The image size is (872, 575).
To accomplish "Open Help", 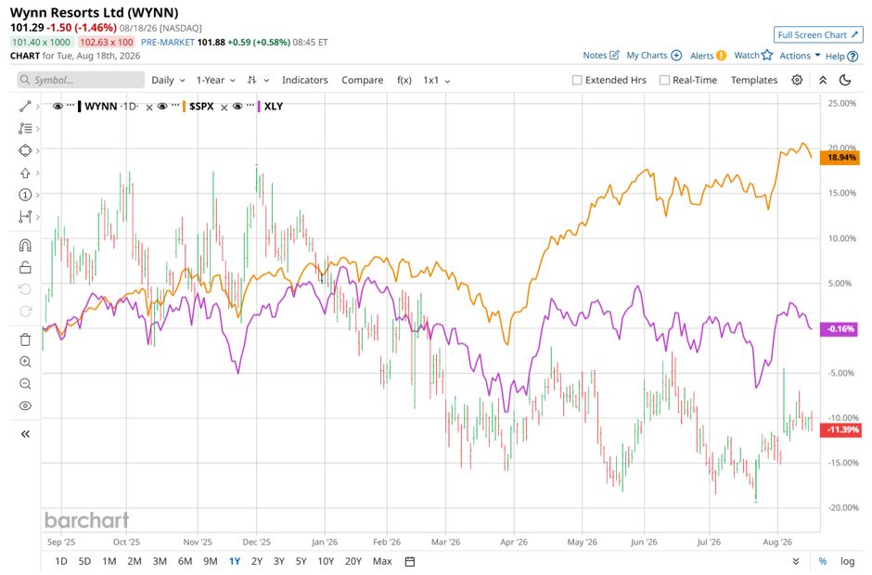I will pos(841,56).
